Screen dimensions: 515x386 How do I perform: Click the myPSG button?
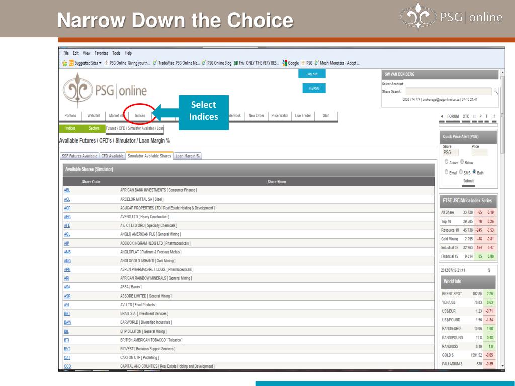(x=314, y=88)
